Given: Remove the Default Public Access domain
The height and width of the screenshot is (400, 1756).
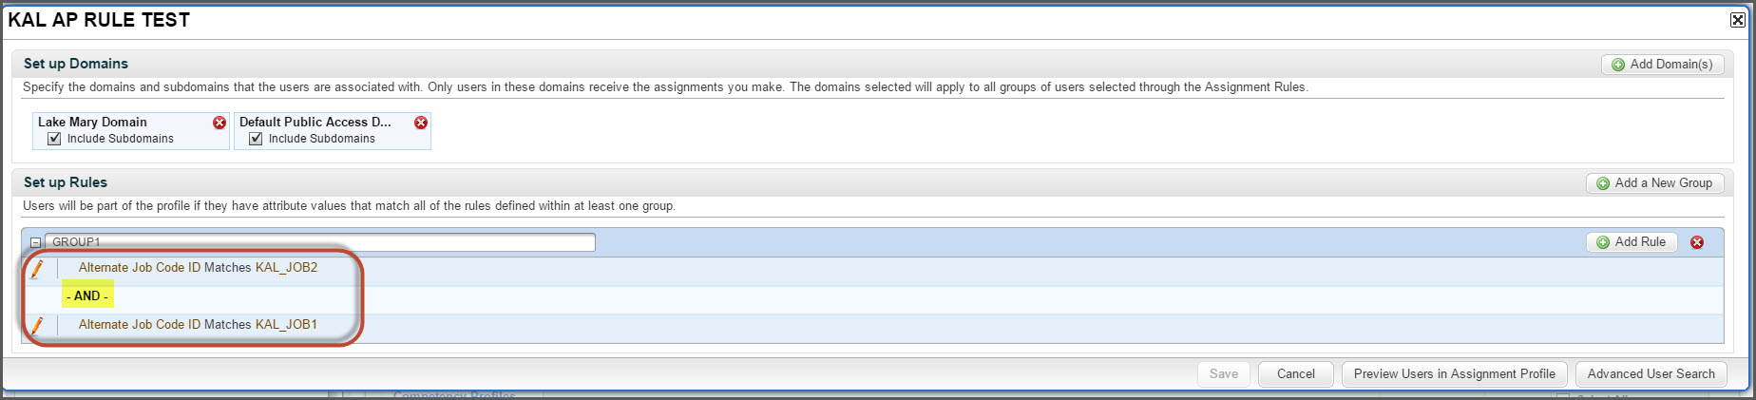Looking at the screenshot, I should [x=421, y=123].
